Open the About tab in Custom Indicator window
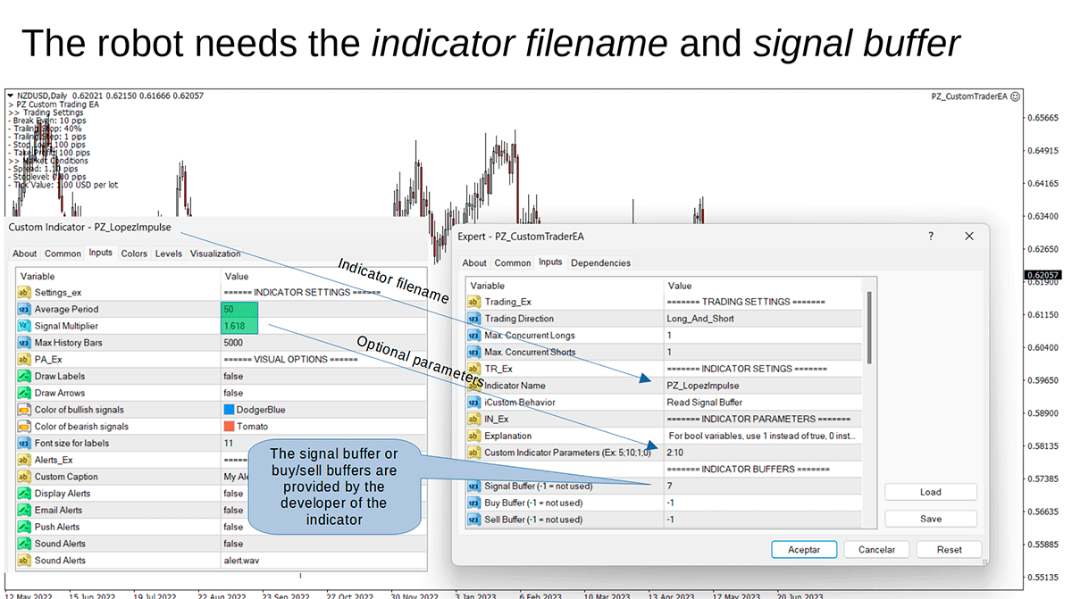 click(25, 254)
